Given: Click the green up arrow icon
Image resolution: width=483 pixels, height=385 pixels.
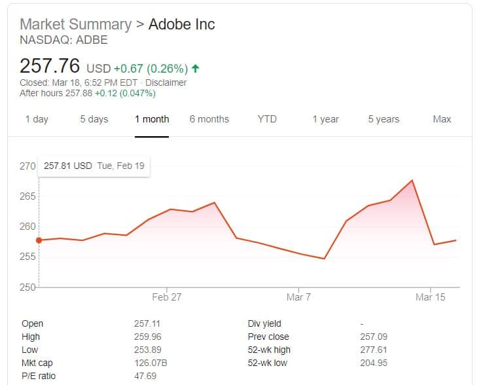Looking at the screenshot, I should pyautogui.click(x=195, y=68).
